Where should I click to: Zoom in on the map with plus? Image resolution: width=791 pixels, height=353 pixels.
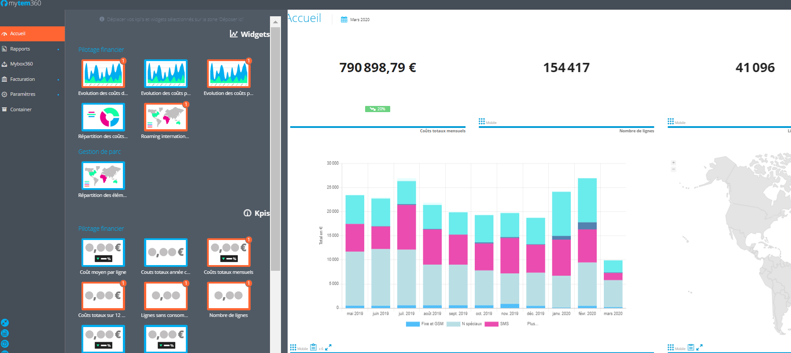(673, 163)
